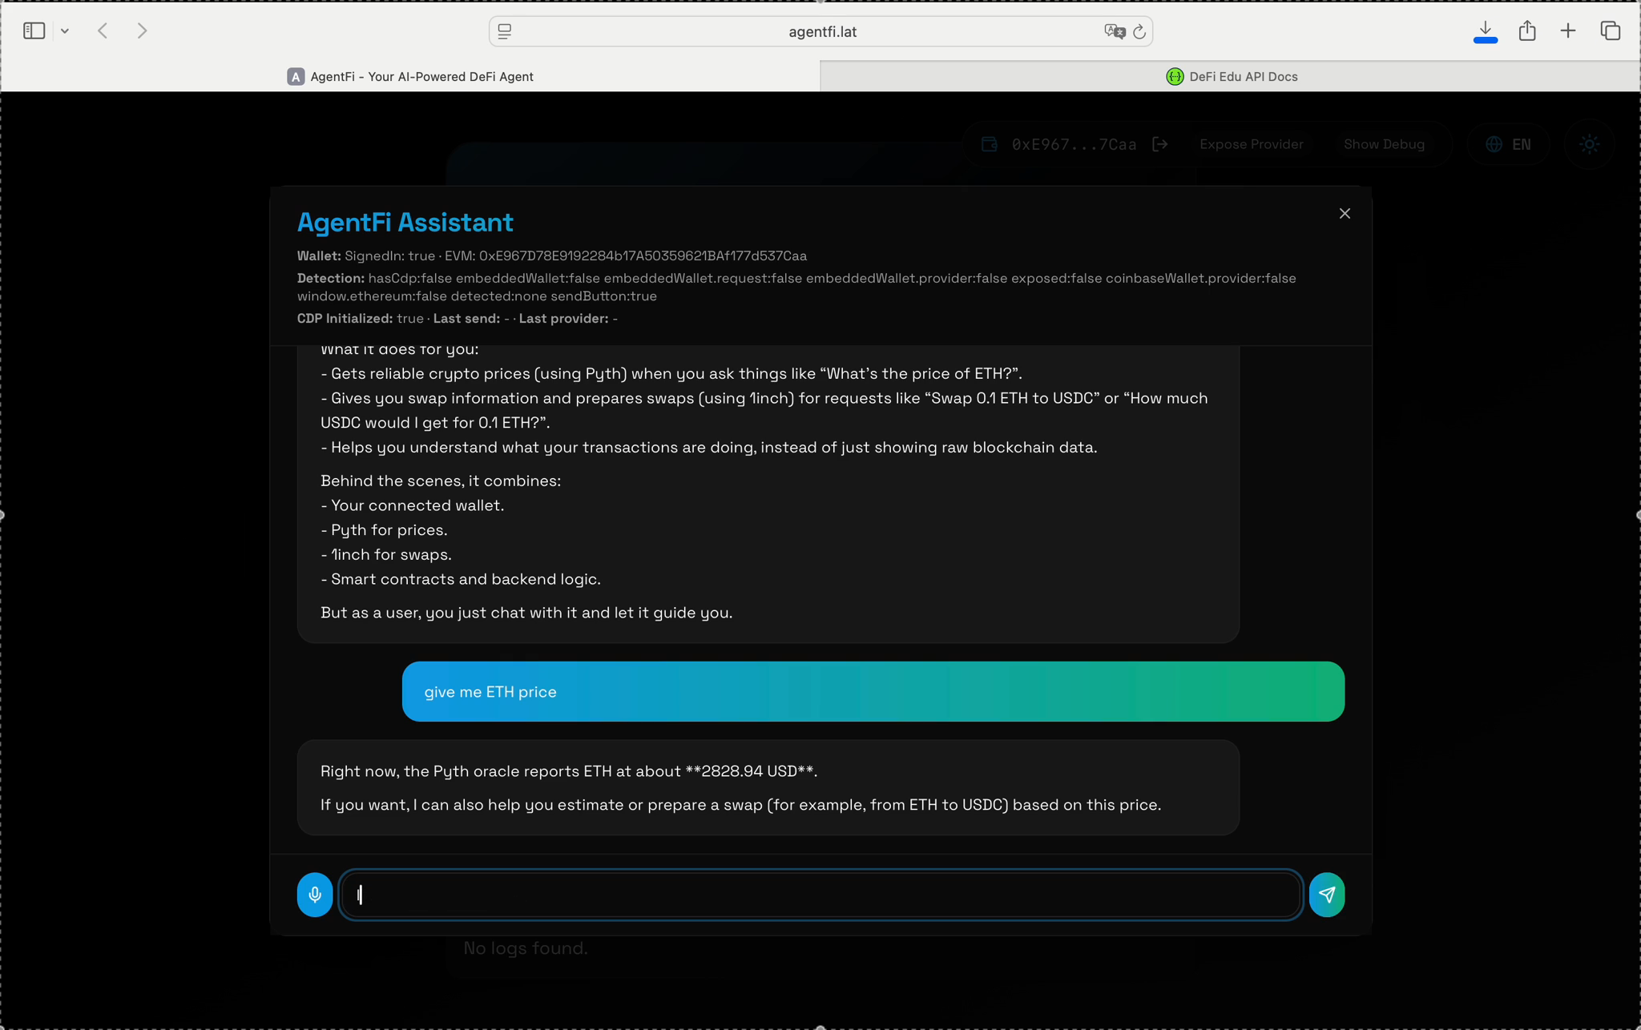The height and width of the screenshot is (1030, 1641).
Task: Toggle Expose Provider
Action: click(x=1251, y=144)
